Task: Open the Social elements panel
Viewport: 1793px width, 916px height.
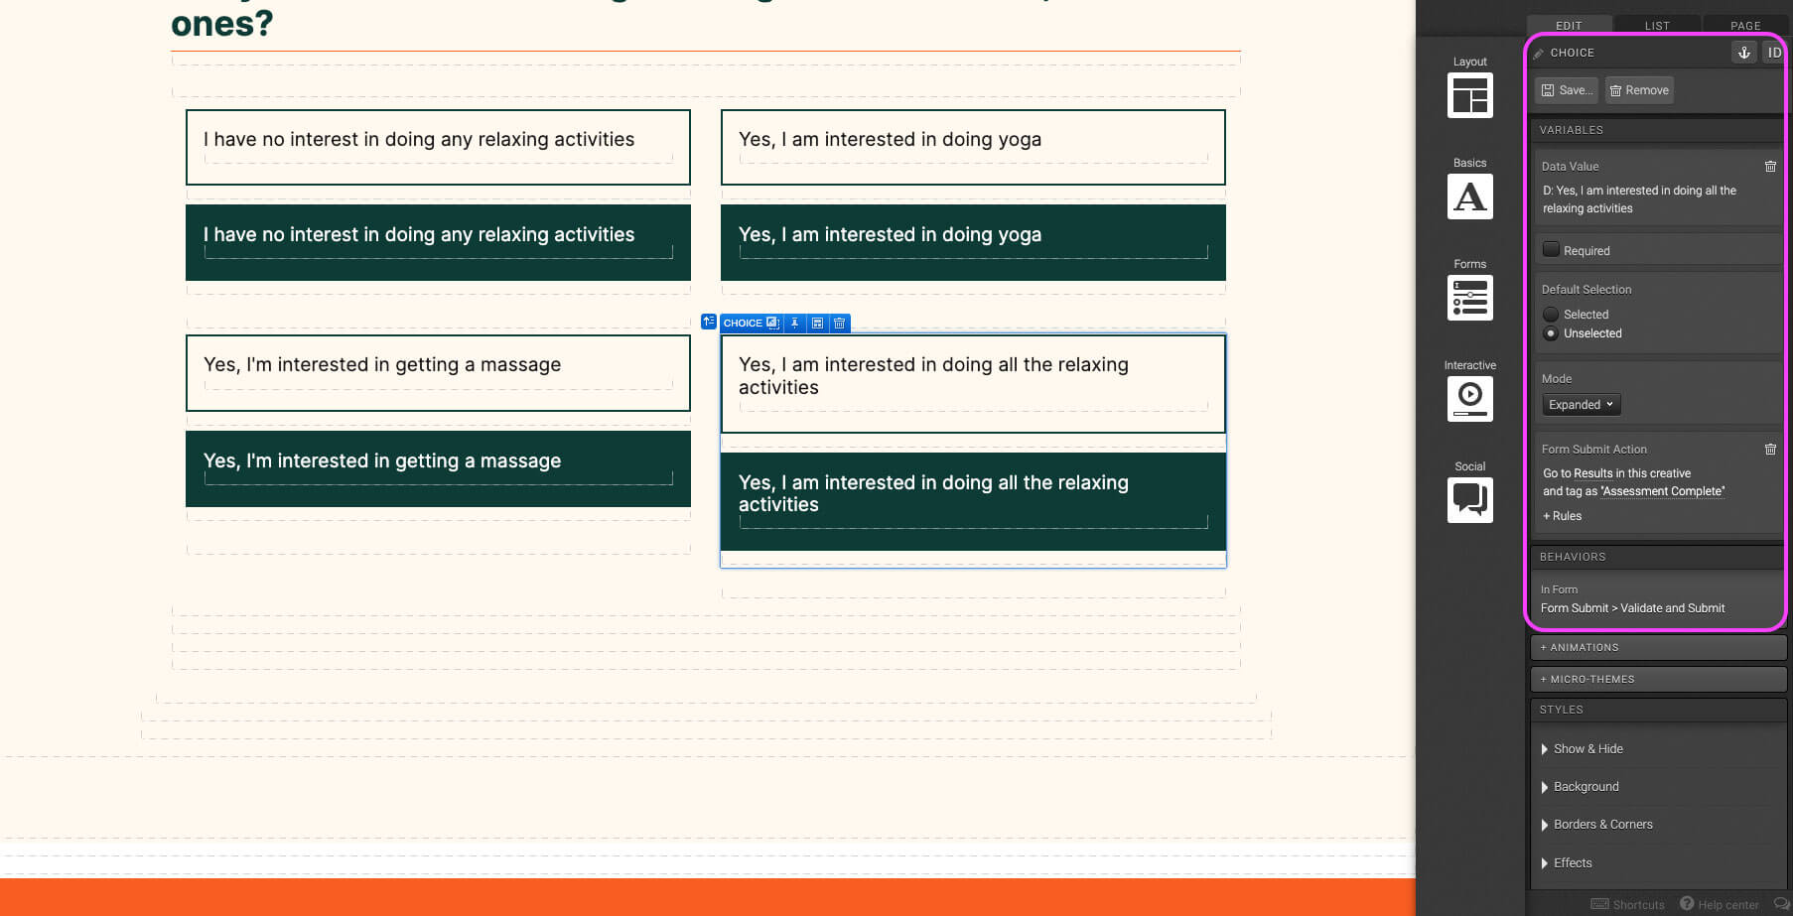Action: 1469,500
